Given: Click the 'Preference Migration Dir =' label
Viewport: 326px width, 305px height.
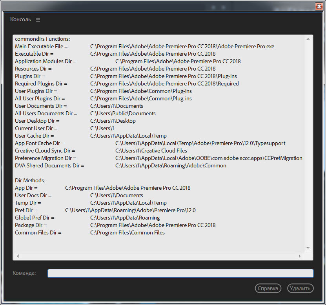Looking at the screenshot, I should click(x=46, y=158).
